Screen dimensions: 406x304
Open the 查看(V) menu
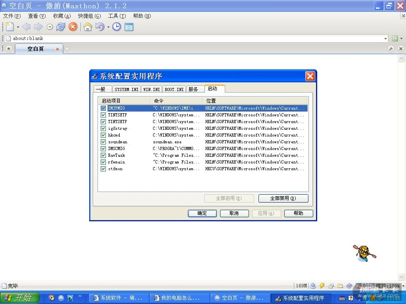click(37, 16)
